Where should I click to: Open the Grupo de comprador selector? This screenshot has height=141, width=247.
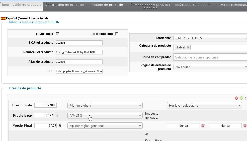click(x=210, y=57)
